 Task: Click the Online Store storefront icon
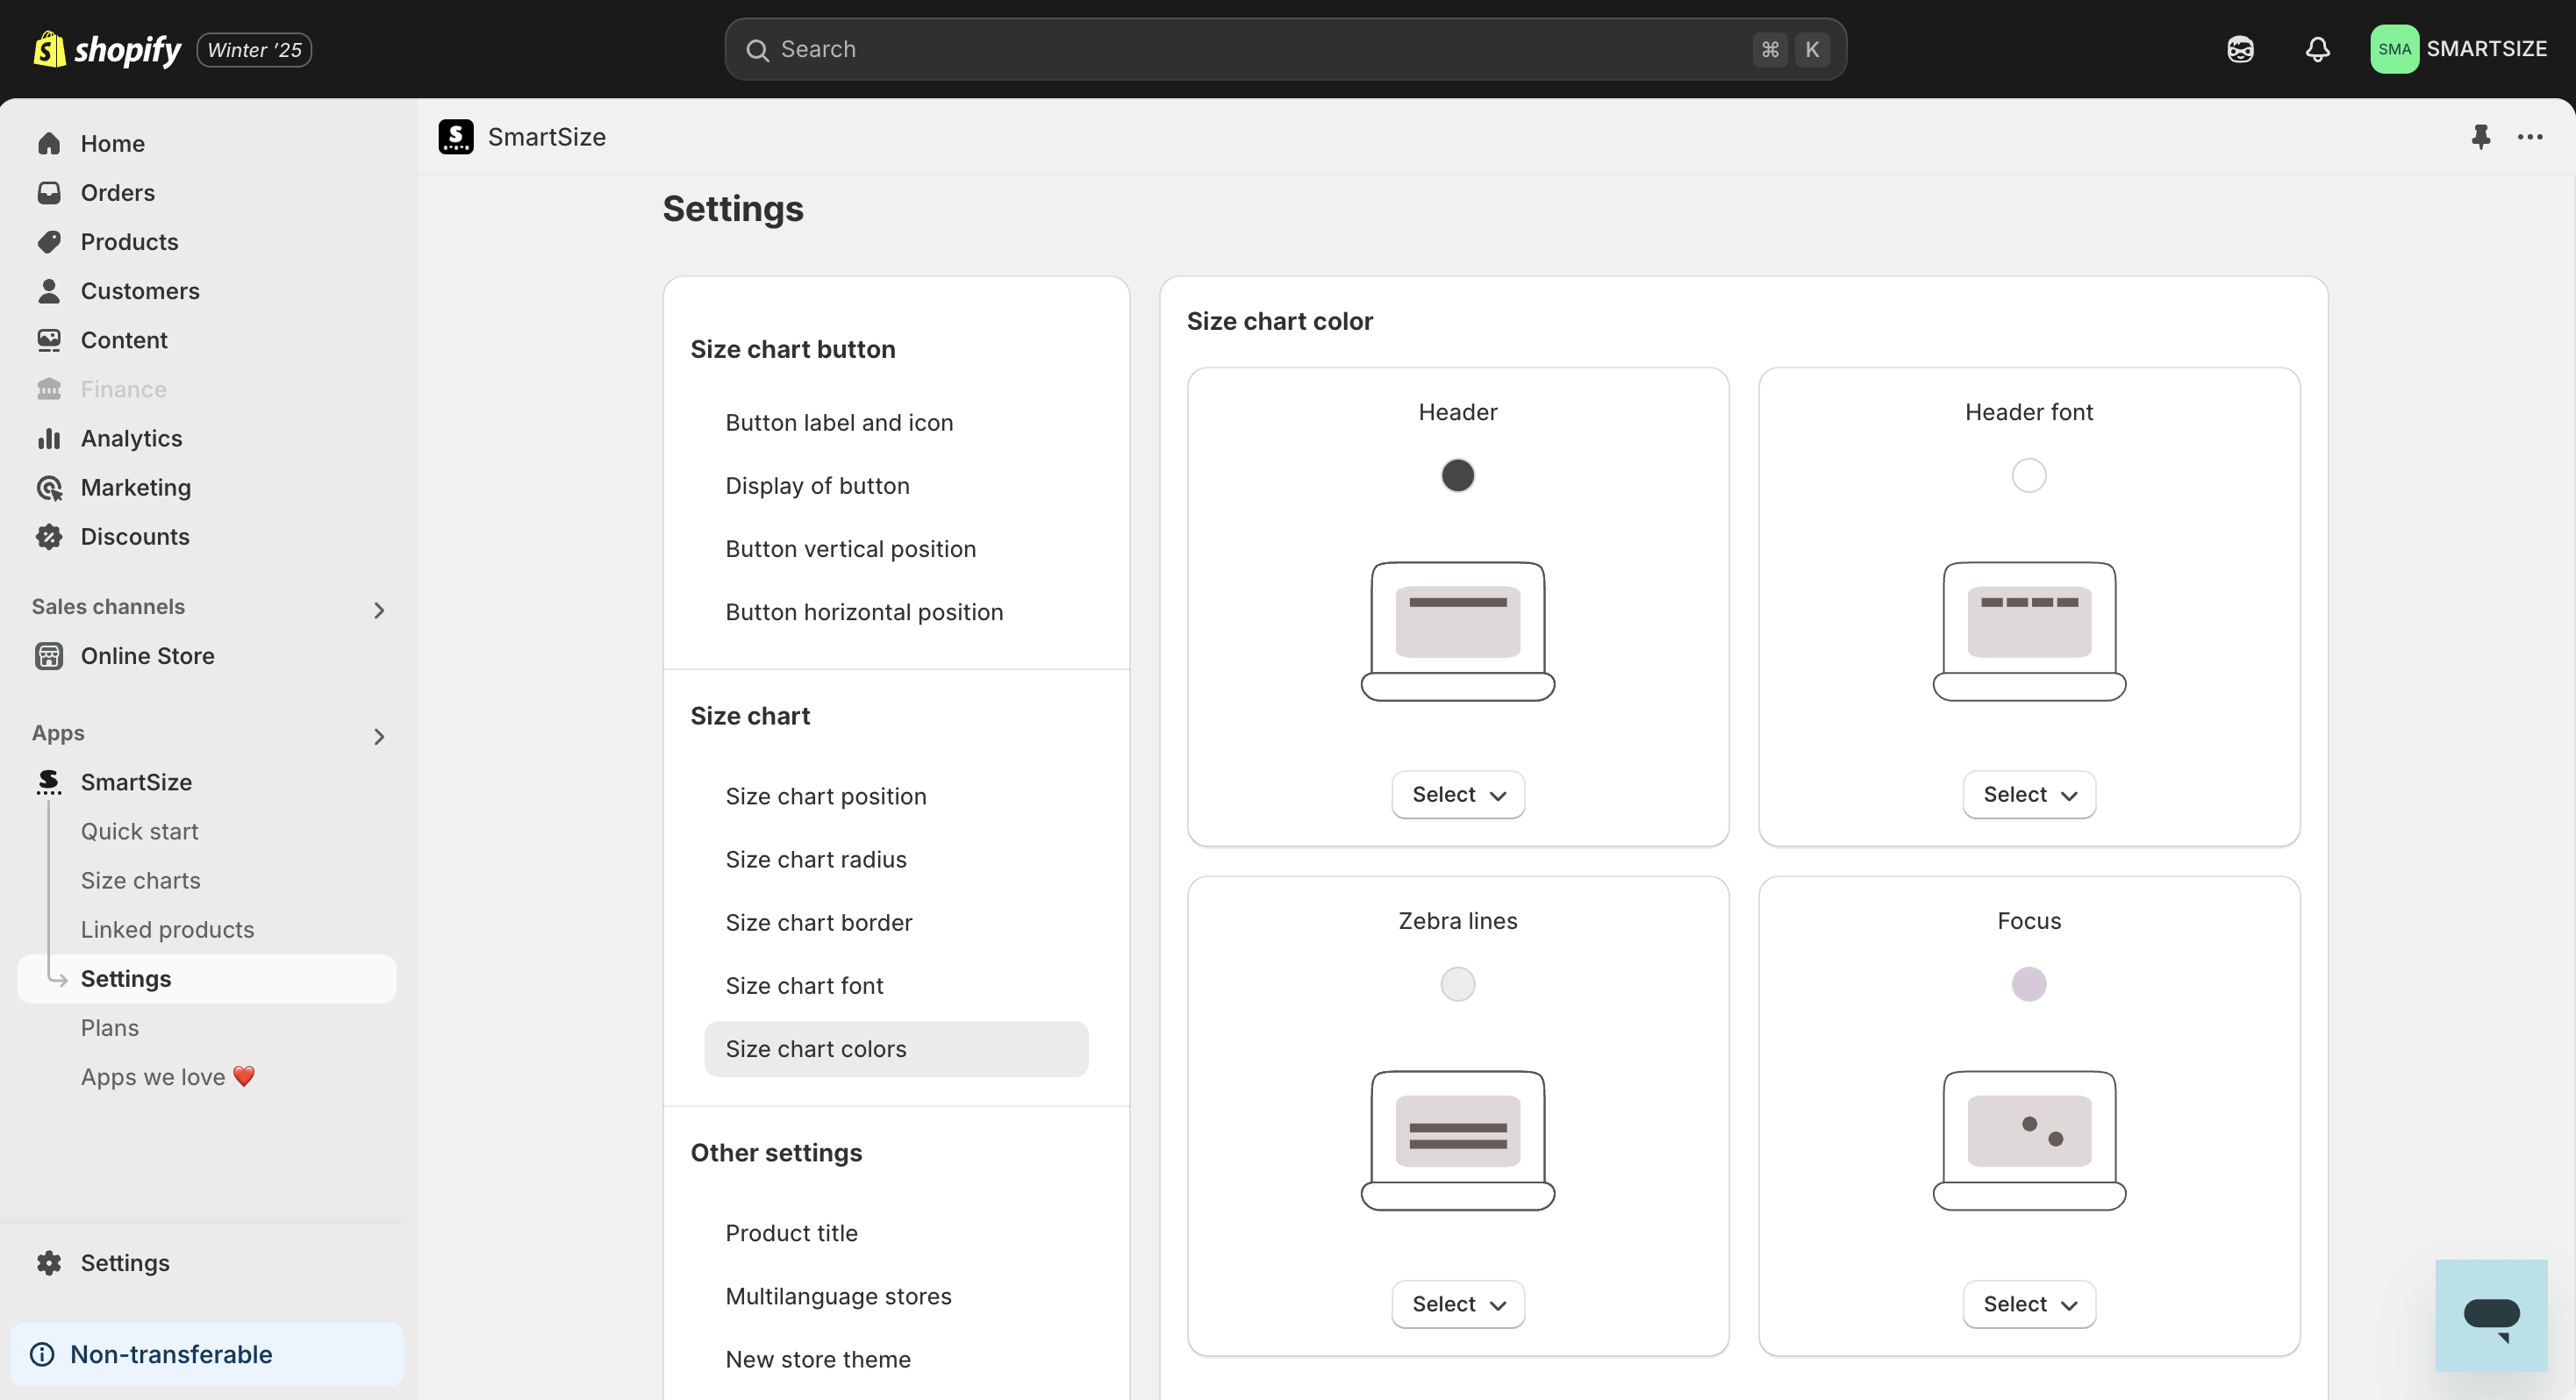pos(49,656)
